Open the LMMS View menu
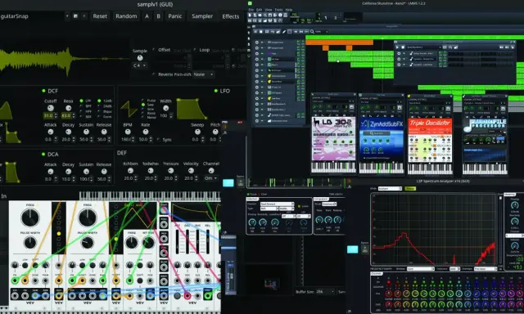The width and height of the screenshot is (524, 314). (x=269, y=10)
